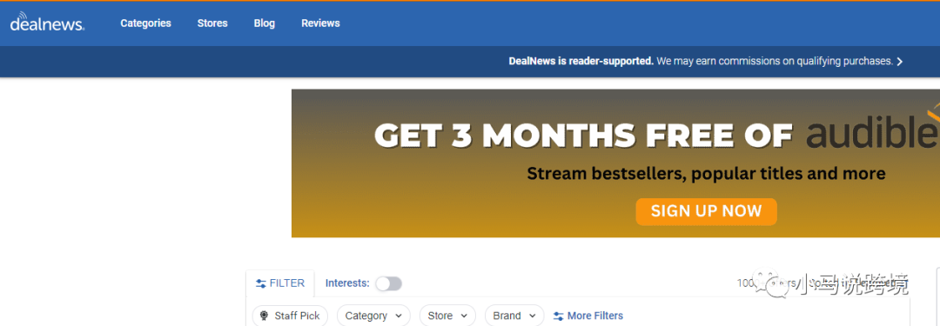940x326 pixels.
Task: Open the reader-supported disclosure link
Action: pos(706,61)
